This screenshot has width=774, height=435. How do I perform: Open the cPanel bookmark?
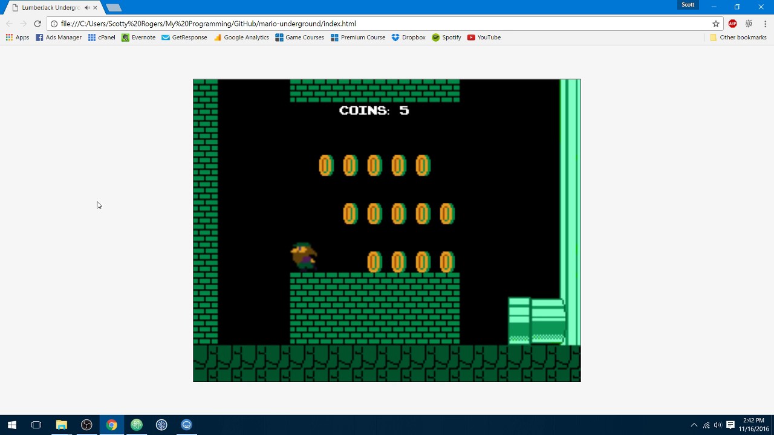(x=102, y=37)
